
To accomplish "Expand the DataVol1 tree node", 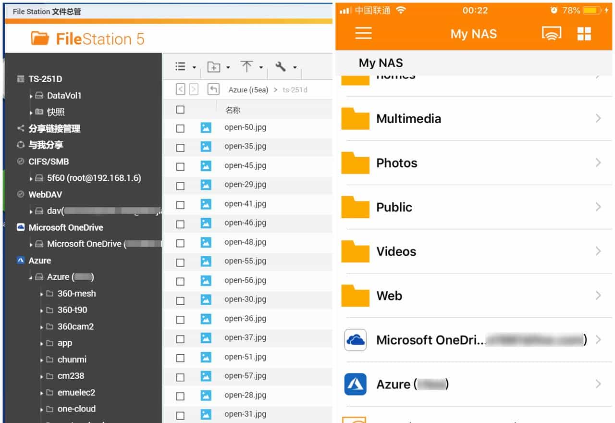I will pos(31,96).
